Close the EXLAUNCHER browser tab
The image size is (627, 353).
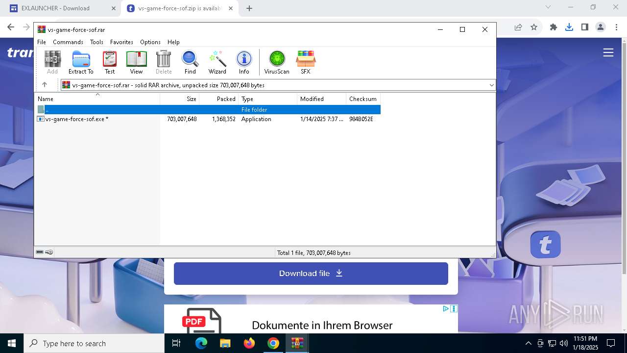pos(114,8)
